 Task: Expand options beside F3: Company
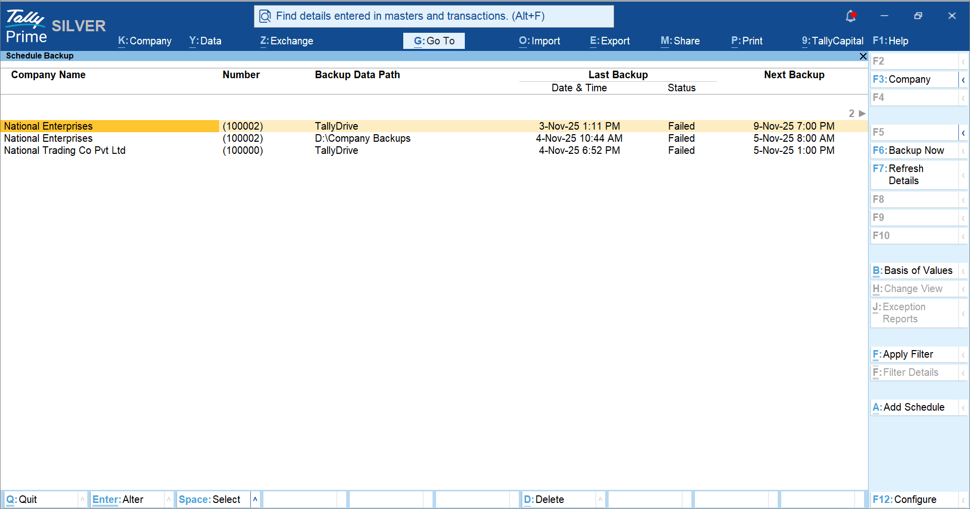coord(963,79)
